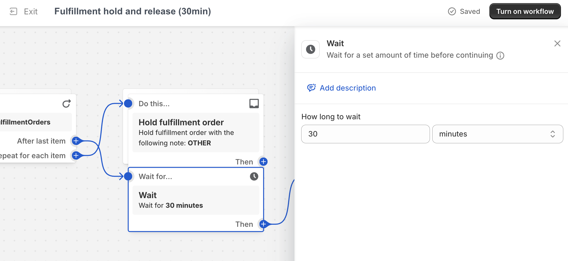Click the Then plus under Hold fulfillment order
The width and height of the screenshot is (568, 261).
(263, 162)
